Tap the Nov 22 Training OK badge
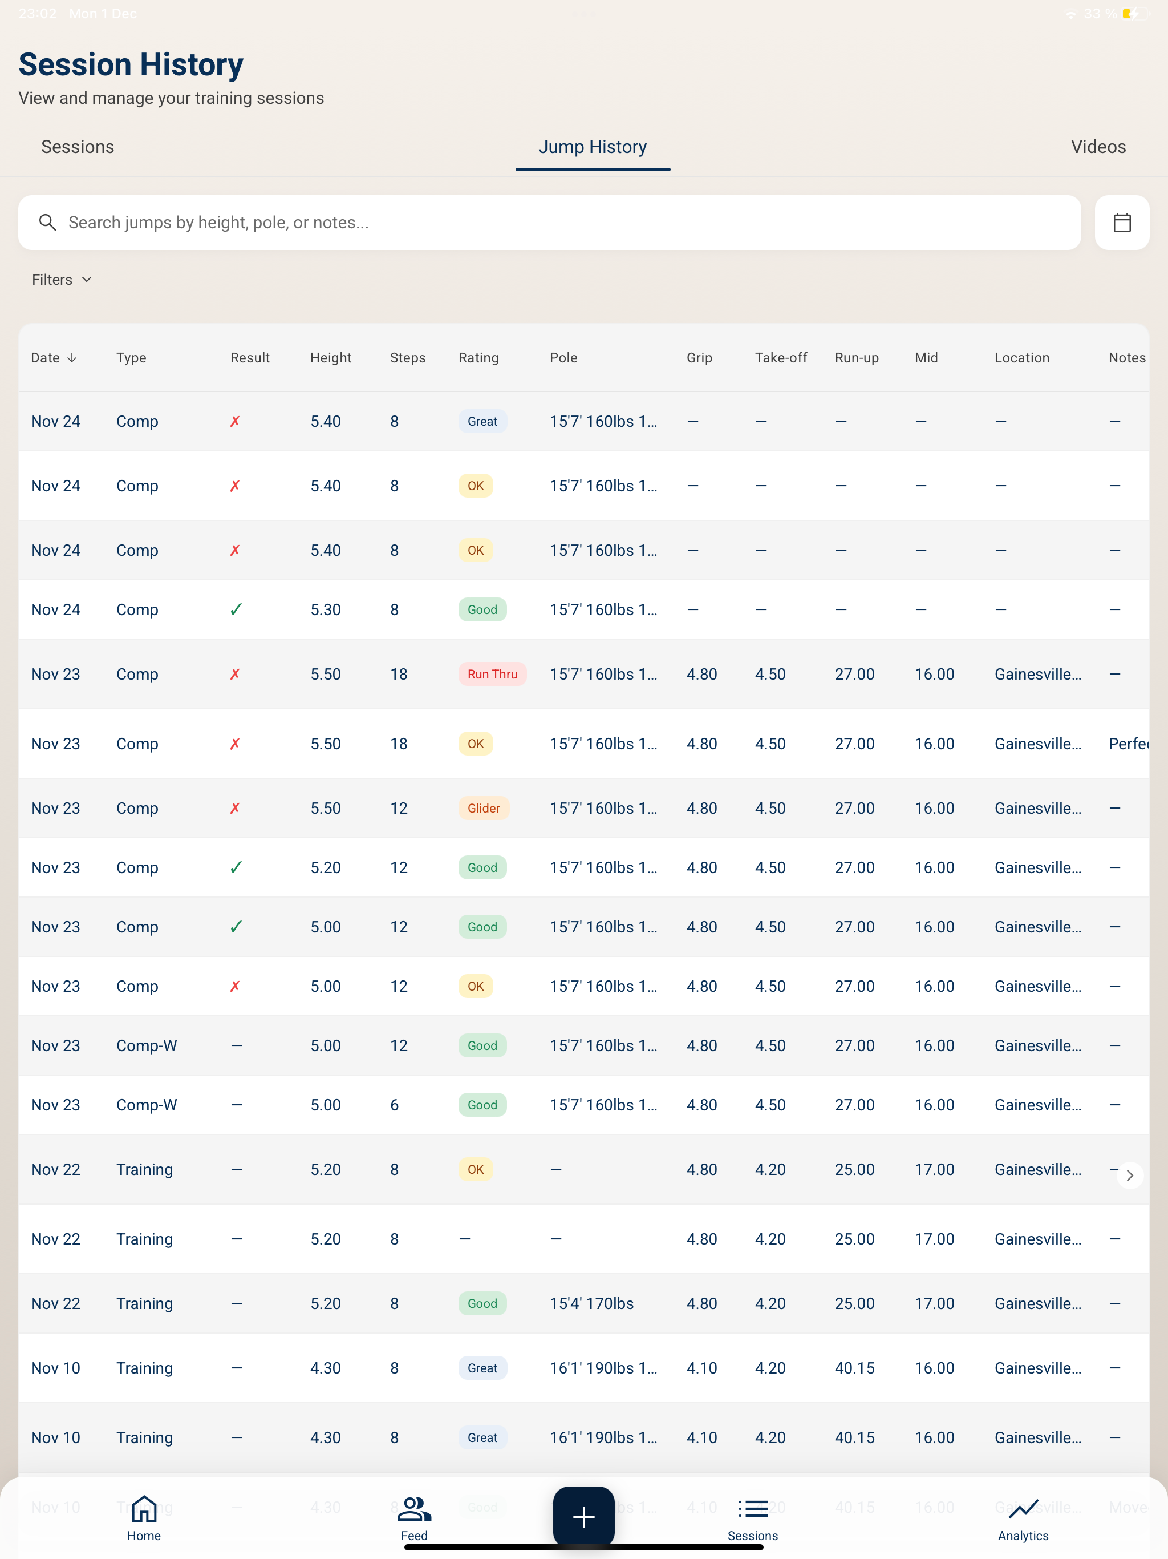 [x=476, y=1170]
